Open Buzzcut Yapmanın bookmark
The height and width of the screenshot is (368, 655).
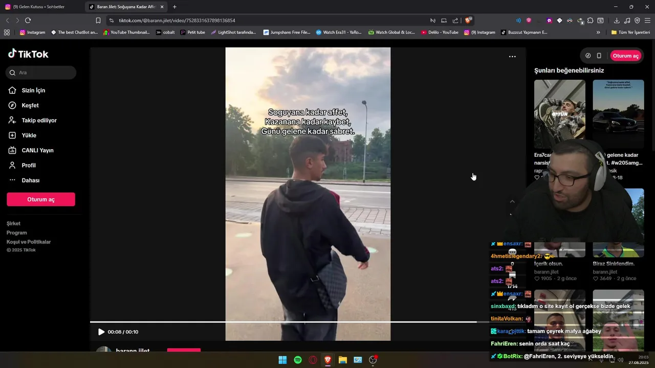tap(524, 32)
